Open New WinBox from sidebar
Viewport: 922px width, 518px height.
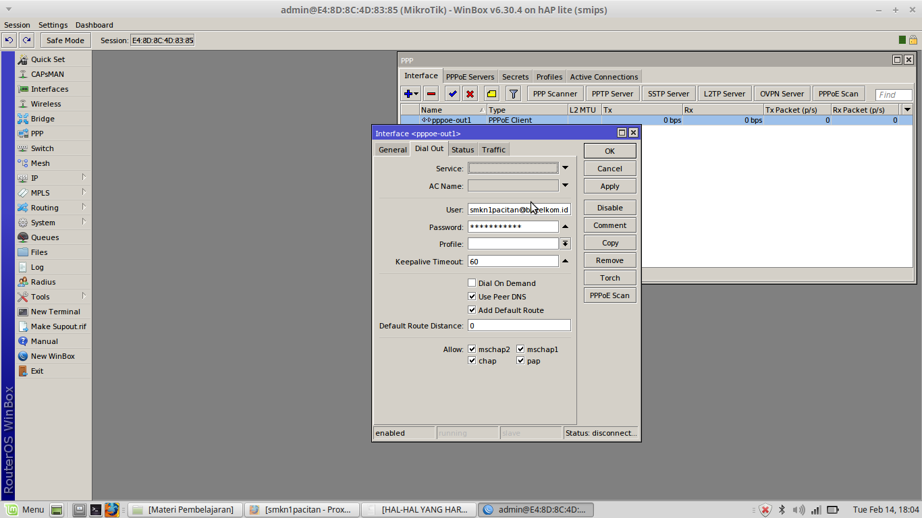coord(53,356)
